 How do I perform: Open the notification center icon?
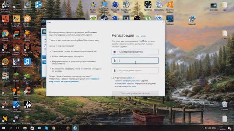pyautogui.click(x=229, y=128)
